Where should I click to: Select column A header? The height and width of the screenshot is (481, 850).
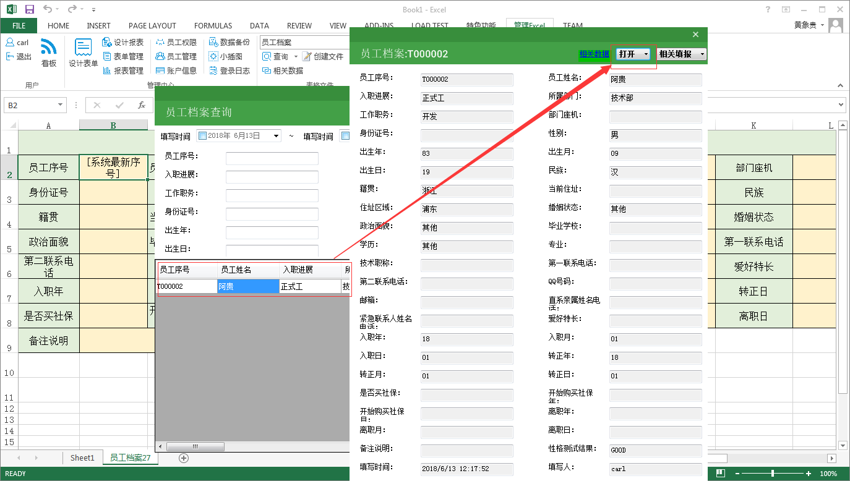tap(48, 126)
